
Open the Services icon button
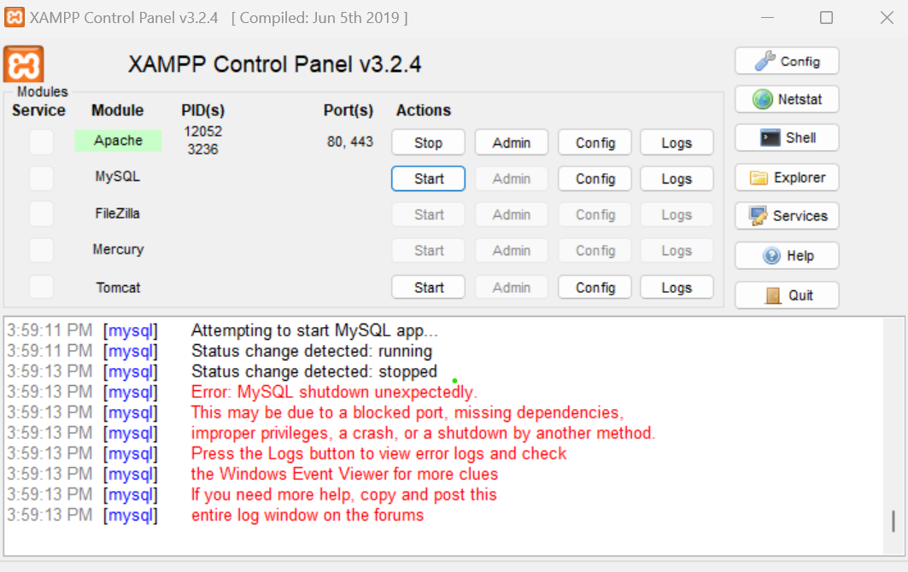pyautogui.click(x=787, y=216)
